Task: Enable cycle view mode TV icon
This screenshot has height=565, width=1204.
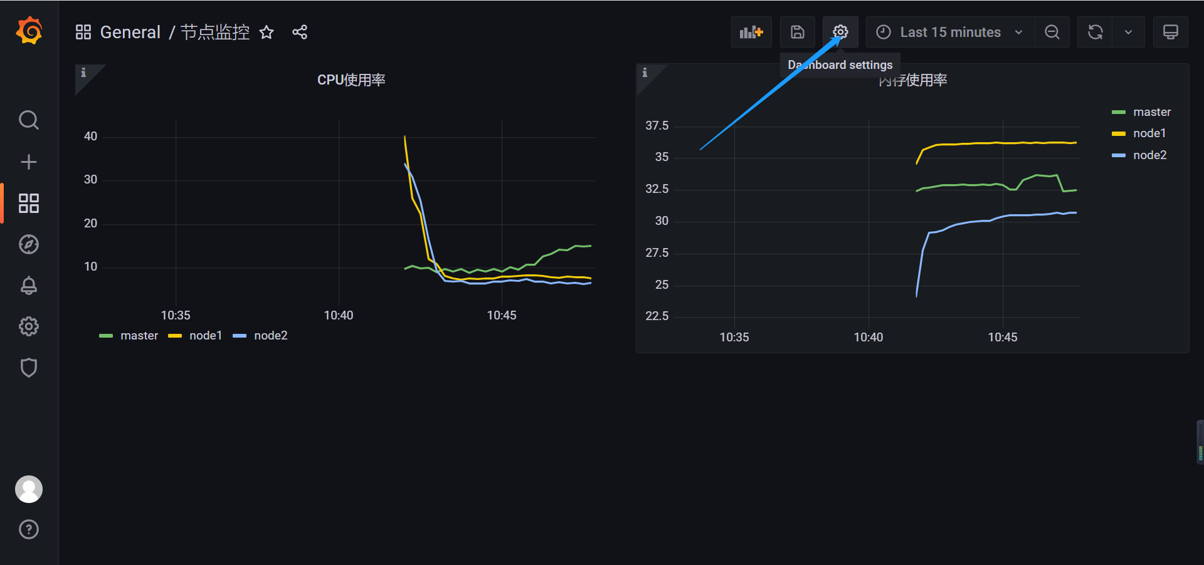Action: click(1171, 31)
